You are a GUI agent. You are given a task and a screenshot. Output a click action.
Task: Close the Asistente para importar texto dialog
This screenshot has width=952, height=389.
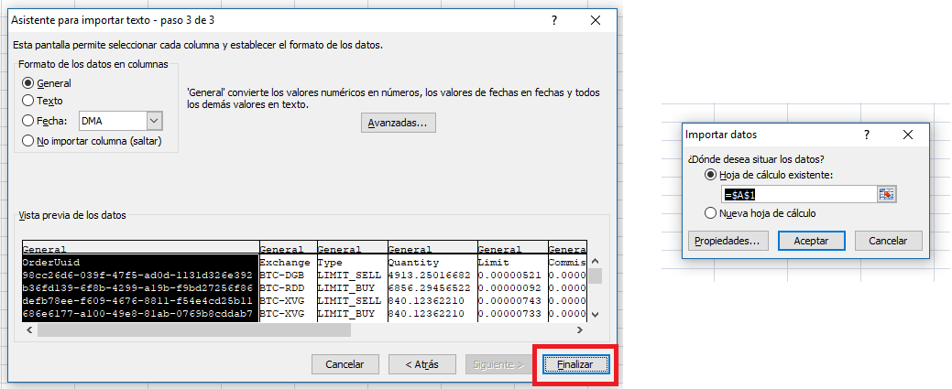coord(596,20)
